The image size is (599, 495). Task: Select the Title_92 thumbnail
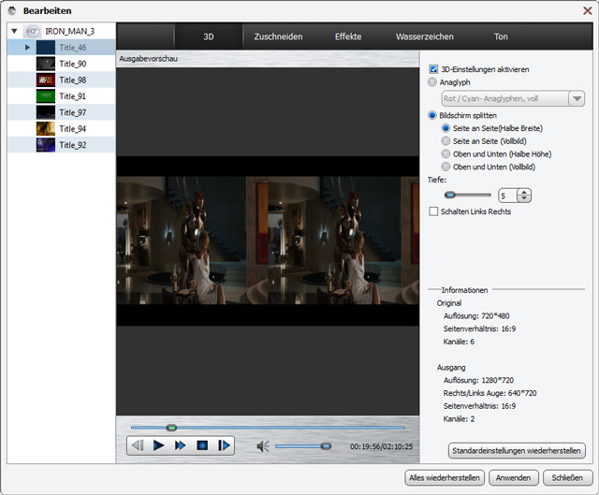[x=46, y=145]
